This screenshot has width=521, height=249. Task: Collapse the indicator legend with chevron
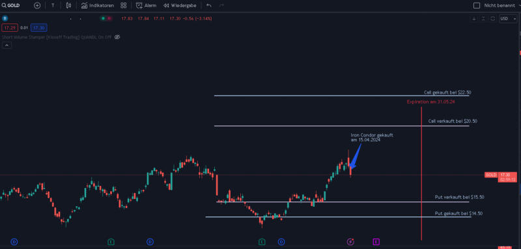coord(7,46)
